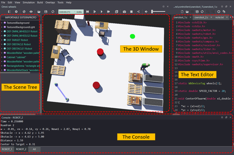The image size is (234, 155).
Task: Take a screenshot with camera icon
Action: 124,12
